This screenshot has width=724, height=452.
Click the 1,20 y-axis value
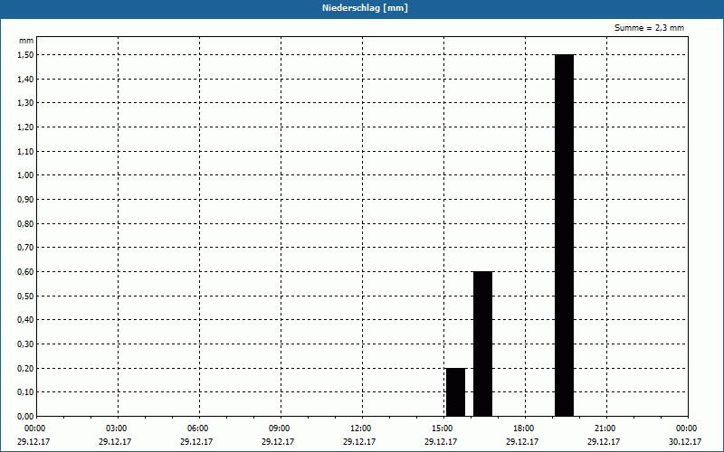[25, 127]
